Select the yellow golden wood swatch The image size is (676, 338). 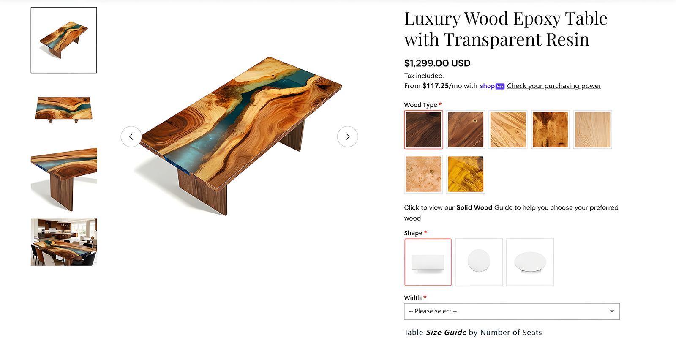point(466,174)
